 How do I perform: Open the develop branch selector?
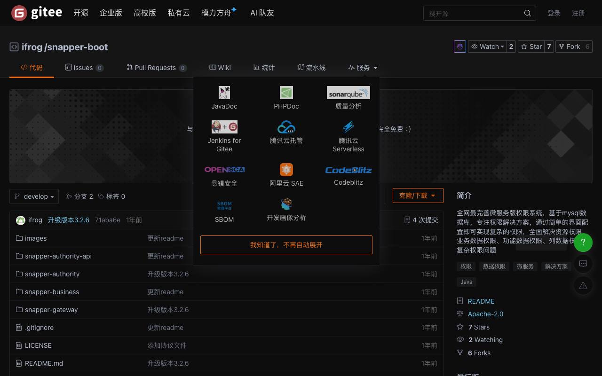[x=34, y=196]
